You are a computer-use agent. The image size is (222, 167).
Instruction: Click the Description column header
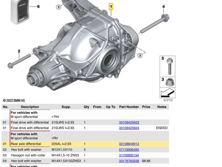click(x=30, y=107)
